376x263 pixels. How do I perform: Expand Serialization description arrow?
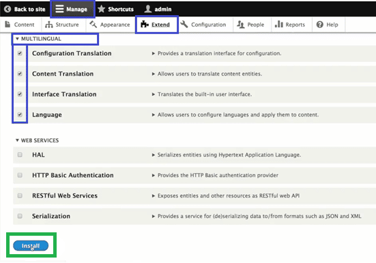pyautogui.click(x=154, y=216)
